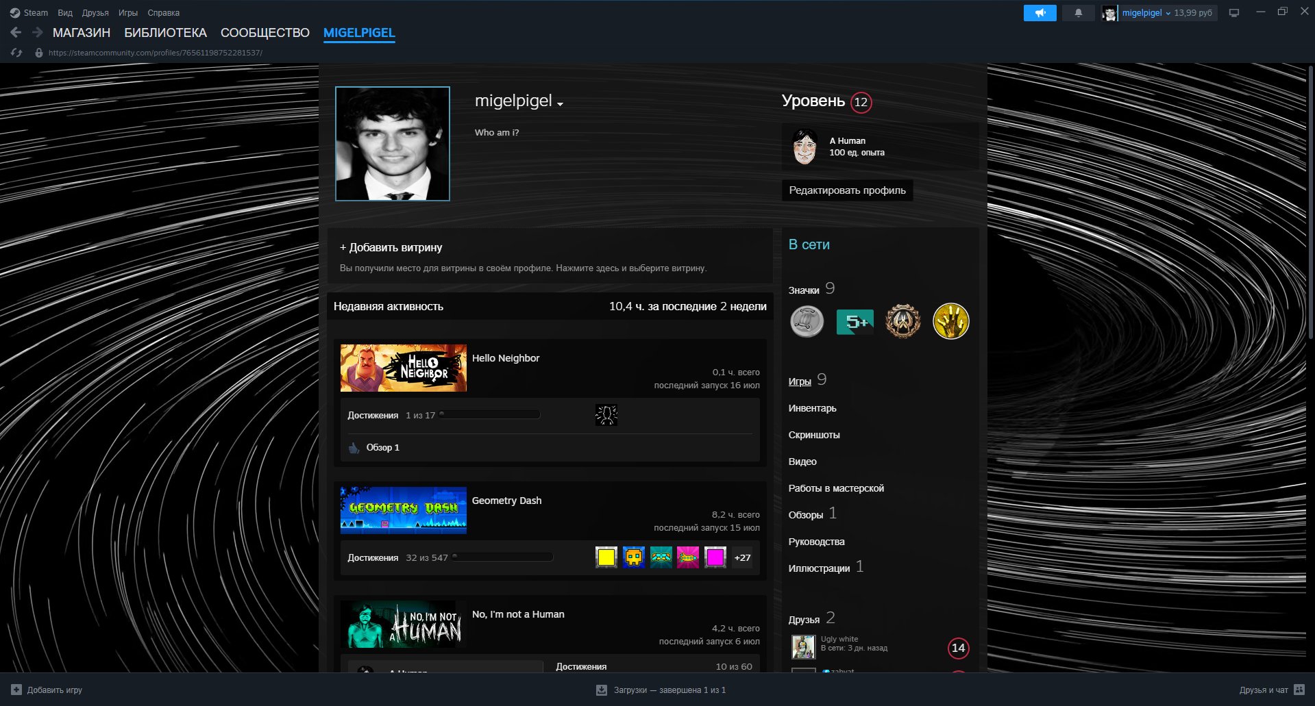Open the Big Picture monitor icon
This screenshot has width=1315, height=706.
point(1234,13)
